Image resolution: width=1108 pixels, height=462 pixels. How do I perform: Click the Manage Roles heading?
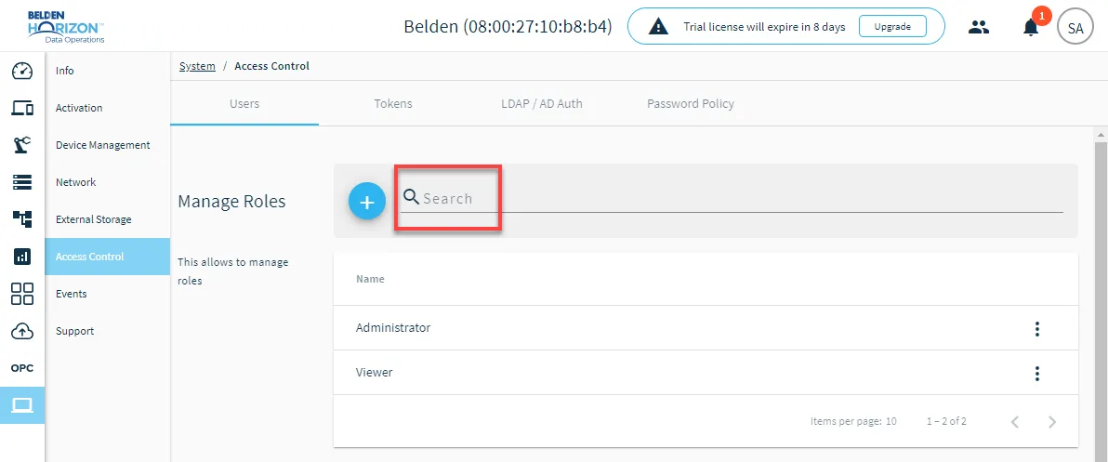pos(231,202)
